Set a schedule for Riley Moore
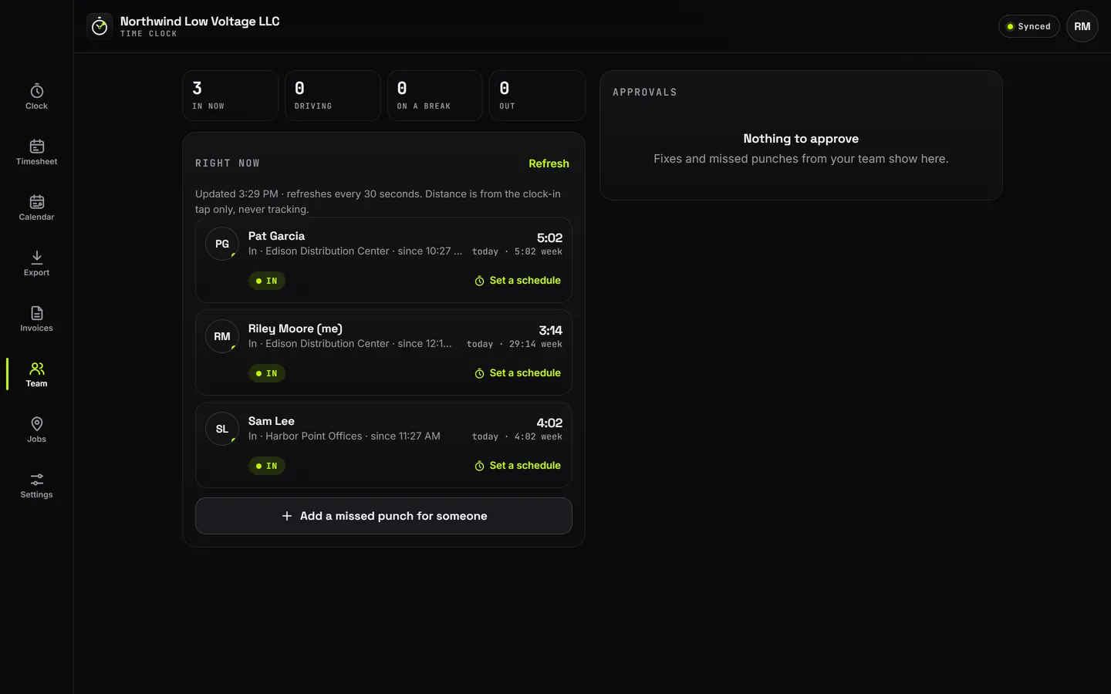Viewport: 1111px width, 694px height. pyautogui.click(x=518, y=373)
